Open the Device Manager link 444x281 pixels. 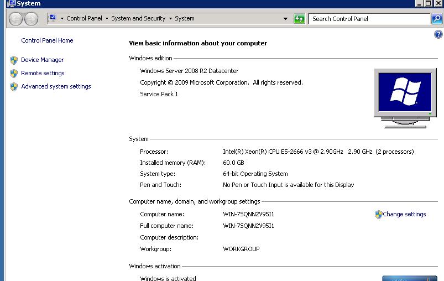click(x=42, y=60)
